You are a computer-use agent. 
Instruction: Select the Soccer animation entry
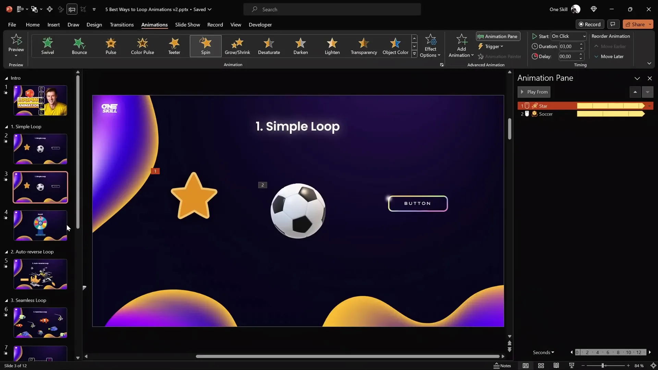[585, 114]
